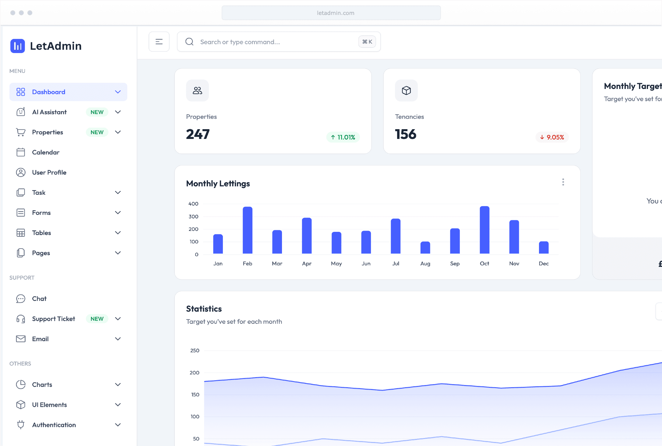Click the search magnifier icon
The height and width of the screenshot is (446, 662).
click(189, 42)
